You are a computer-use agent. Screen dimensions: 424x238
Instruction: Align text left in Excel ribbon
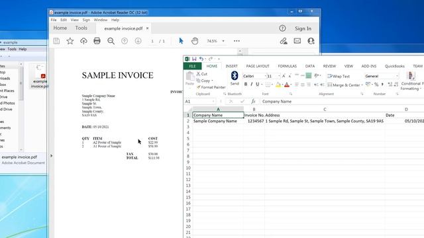click(x=297, y=85)
